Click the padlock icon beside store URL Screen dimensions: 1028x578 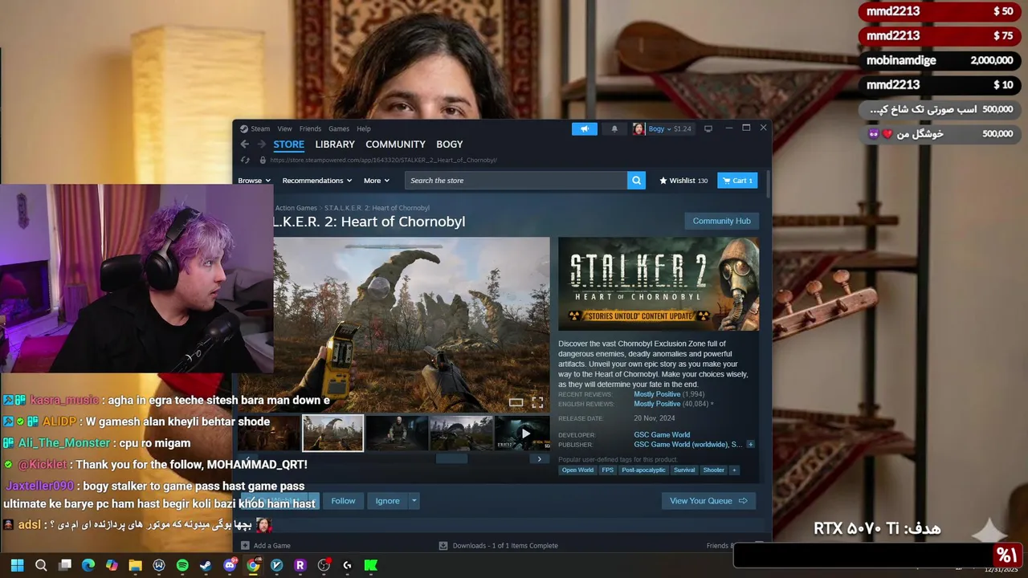[x=263, y=160]
